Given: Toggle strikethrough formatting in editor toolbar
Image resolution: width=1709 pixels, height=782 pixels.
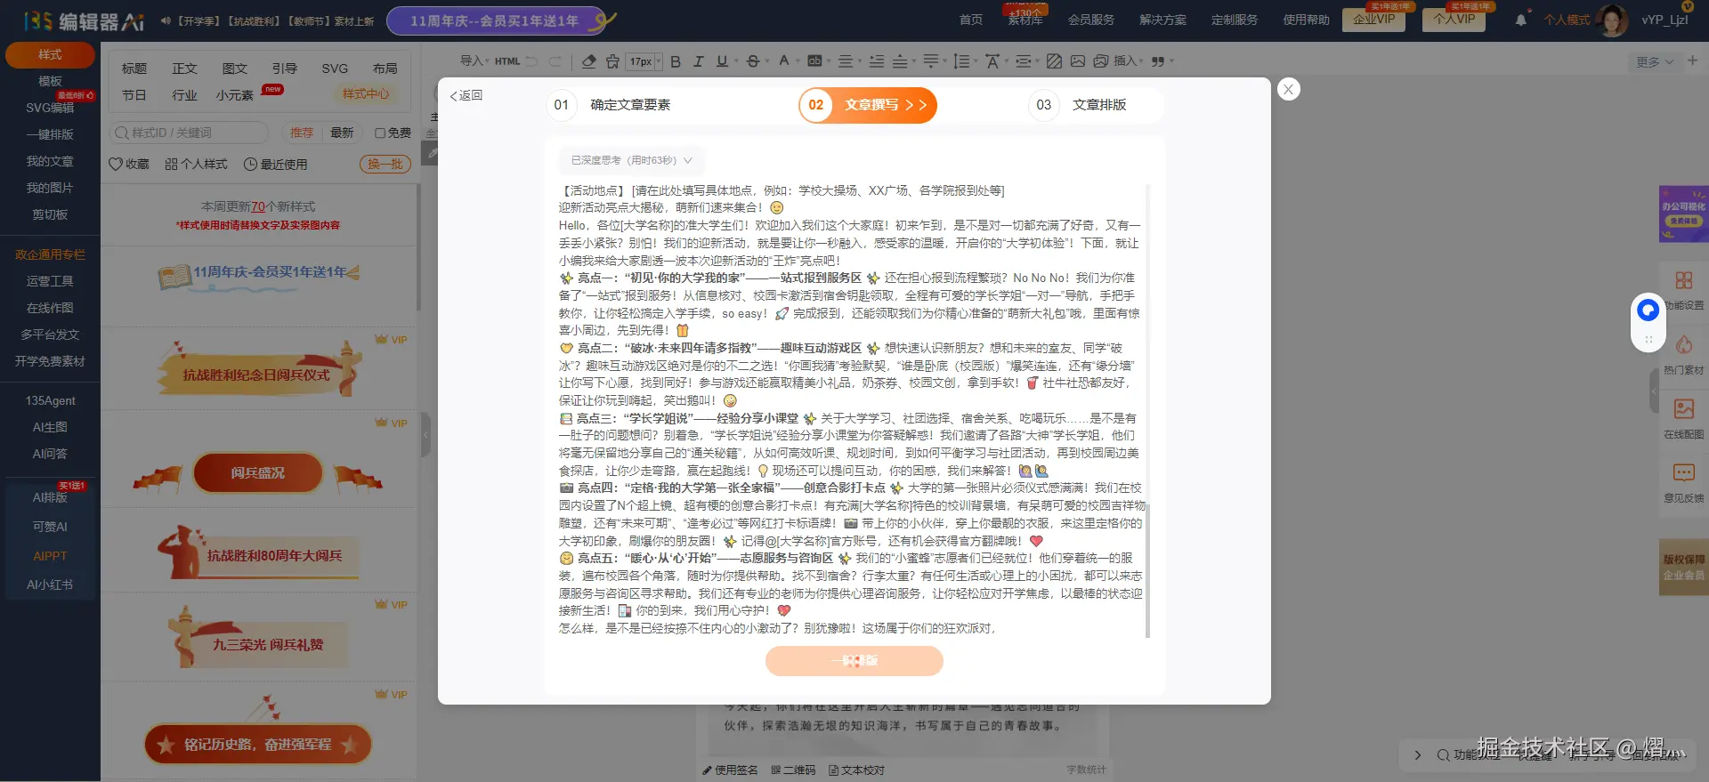Looking at the screenshot, I should pyautogui.click(x=753, y=61).
